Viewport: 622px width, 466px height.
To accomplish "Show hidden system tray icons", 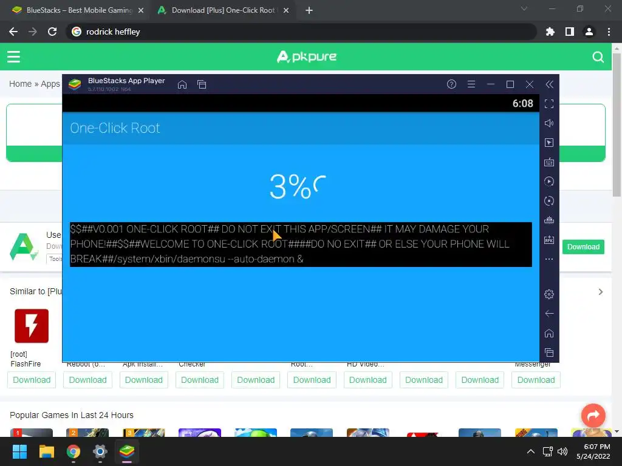I will (x=530, y=451).
